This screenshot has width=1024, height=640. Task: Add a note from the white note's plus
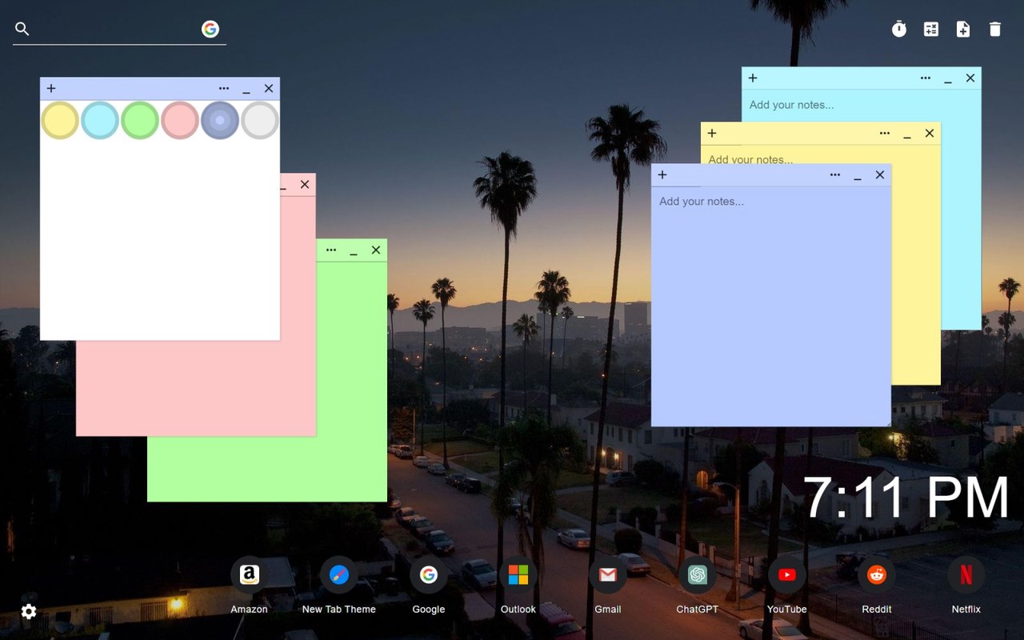click(51, 89)
